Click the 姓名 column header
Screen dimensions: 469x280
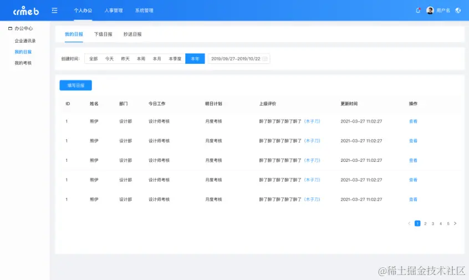click(x=94, y=104)
